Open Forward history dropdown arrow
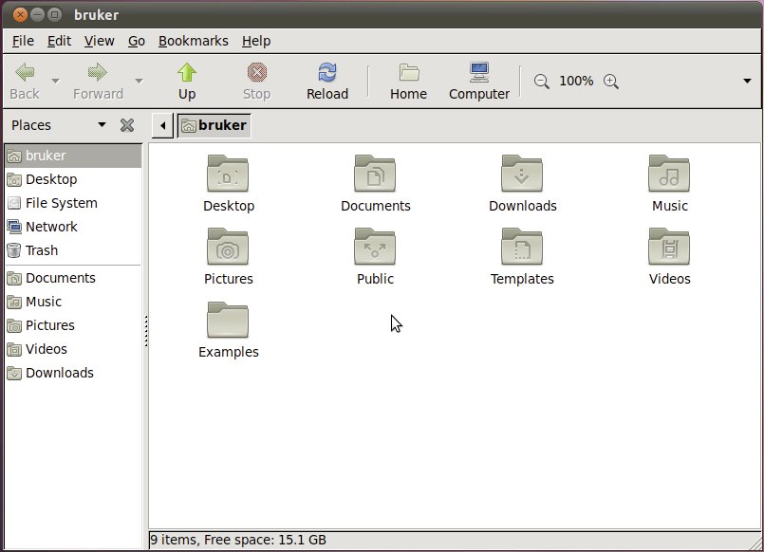764x552 pixels. (x=139, y=82)
